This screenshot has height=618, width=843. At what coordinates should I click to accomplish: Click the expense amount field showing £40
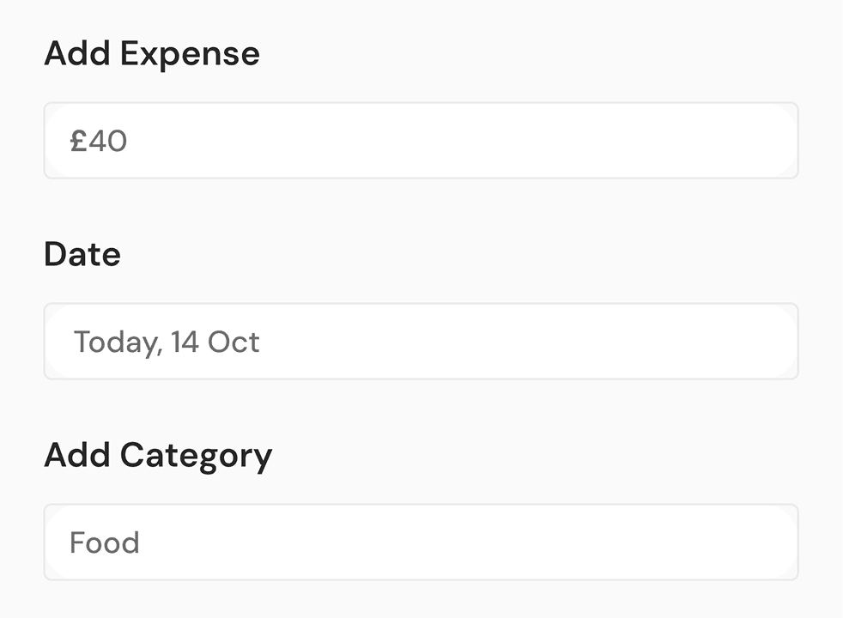tap(421, 141)
